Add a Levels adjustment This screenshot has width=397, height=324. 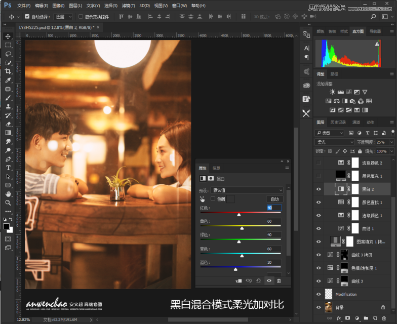(340, 92)
